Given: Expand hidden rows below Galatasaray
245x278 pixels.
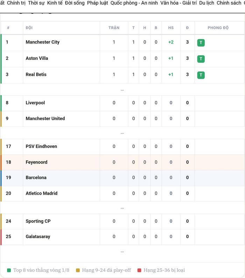Looking at the screenshot, I should (122, 252).
